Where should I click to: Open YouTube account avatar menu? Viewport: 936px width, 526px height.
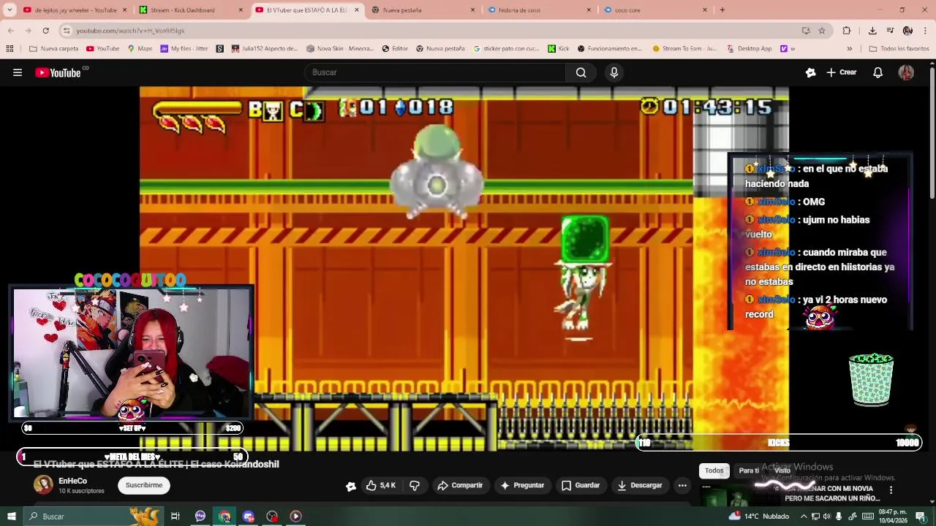click(906, 72)
